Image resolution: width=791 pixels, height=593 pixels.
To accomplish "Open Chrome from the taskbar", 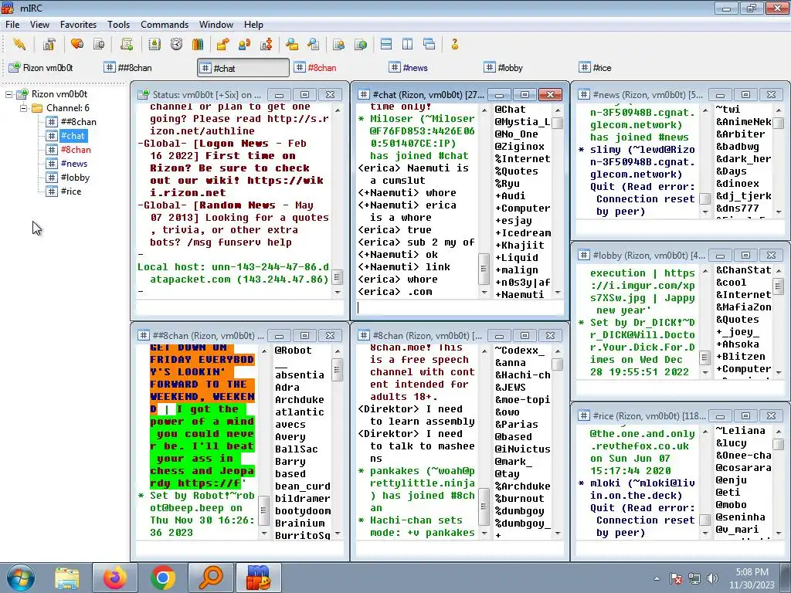I will click(162, 578).
